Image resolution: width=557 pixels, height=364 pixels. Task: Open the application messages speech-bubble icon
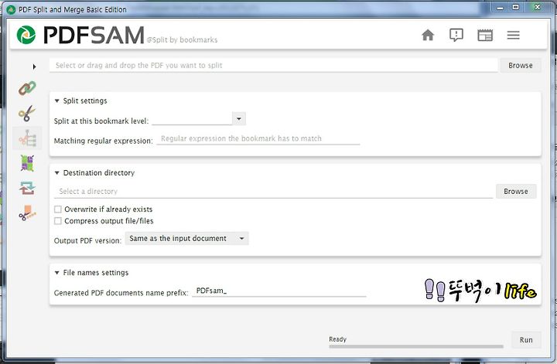(x=456, y=35)
